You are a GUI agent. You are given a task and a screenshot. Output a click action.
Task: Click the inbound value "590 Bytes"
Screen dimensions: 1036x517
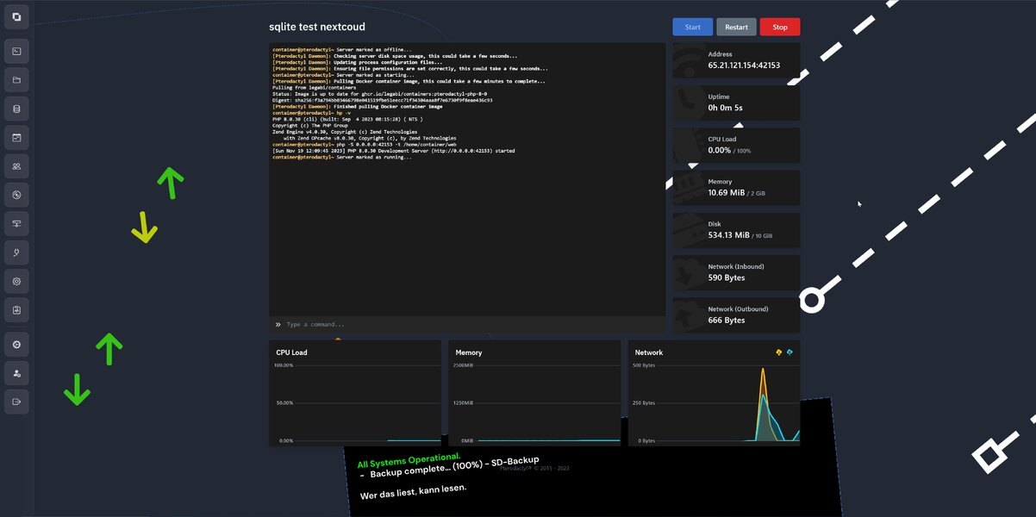click(x=727, y=277)
